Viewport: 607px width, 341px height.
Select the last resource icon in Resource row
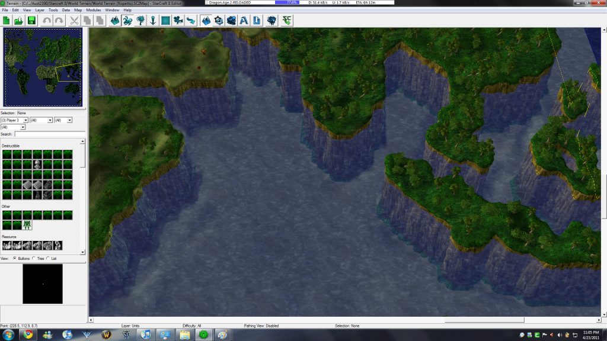[57, 245]
